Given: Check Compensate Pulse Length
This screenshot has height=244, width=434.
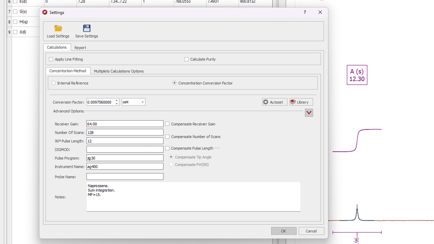Looking at the screenshot, I should coord(167,148).
